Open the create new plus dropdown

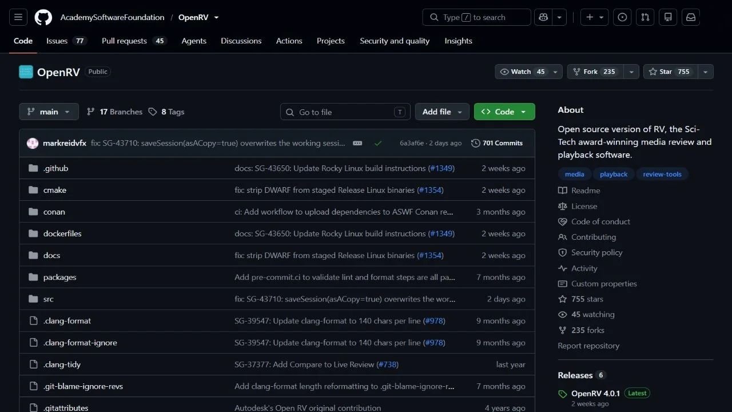(x=594, y=17)
